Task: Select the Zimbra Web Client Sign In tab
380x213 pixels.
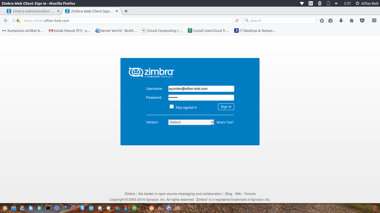Action: 92,11
